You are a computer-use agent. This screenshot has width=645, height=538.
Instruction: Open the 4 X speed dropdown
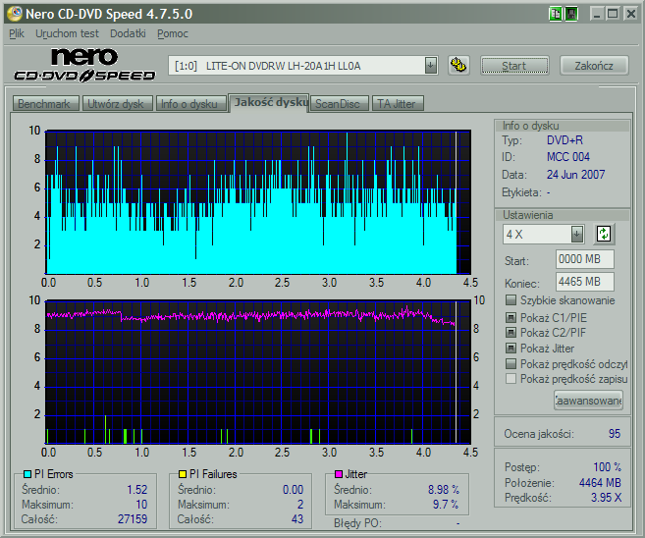(577, 234)
